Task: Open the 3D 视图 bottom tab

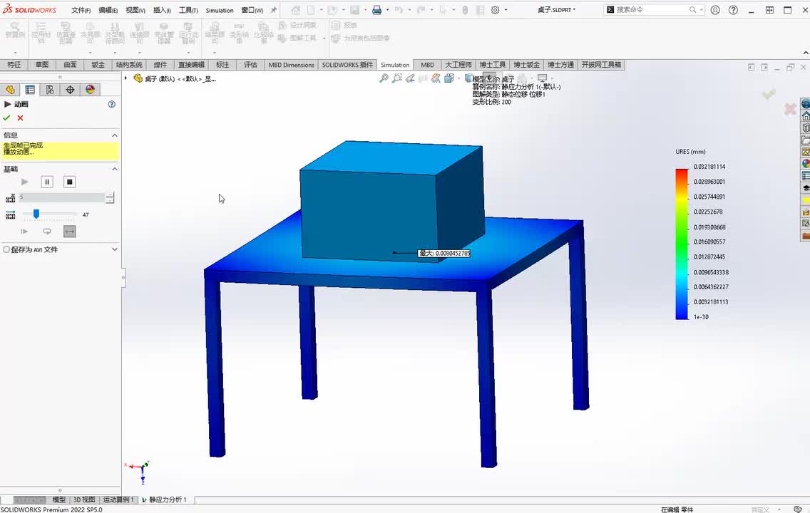Action: pyautogui.click(x=83, y=499)
